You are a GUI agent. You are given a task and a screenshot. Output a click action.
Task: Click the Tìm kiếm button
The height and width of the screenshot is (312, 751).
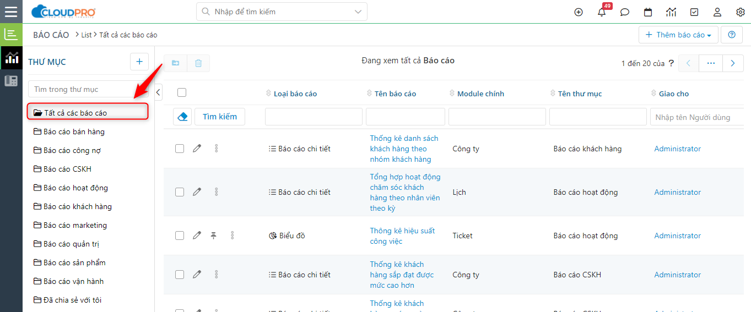click(220, 117)
